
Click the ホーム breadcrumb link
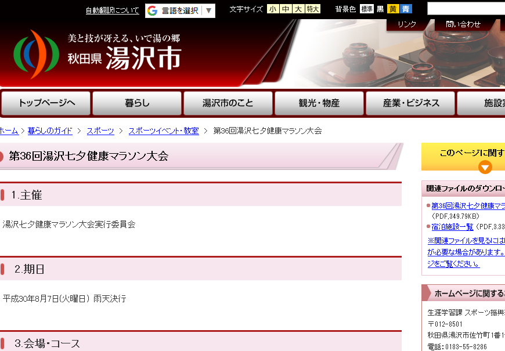[9, 131]
